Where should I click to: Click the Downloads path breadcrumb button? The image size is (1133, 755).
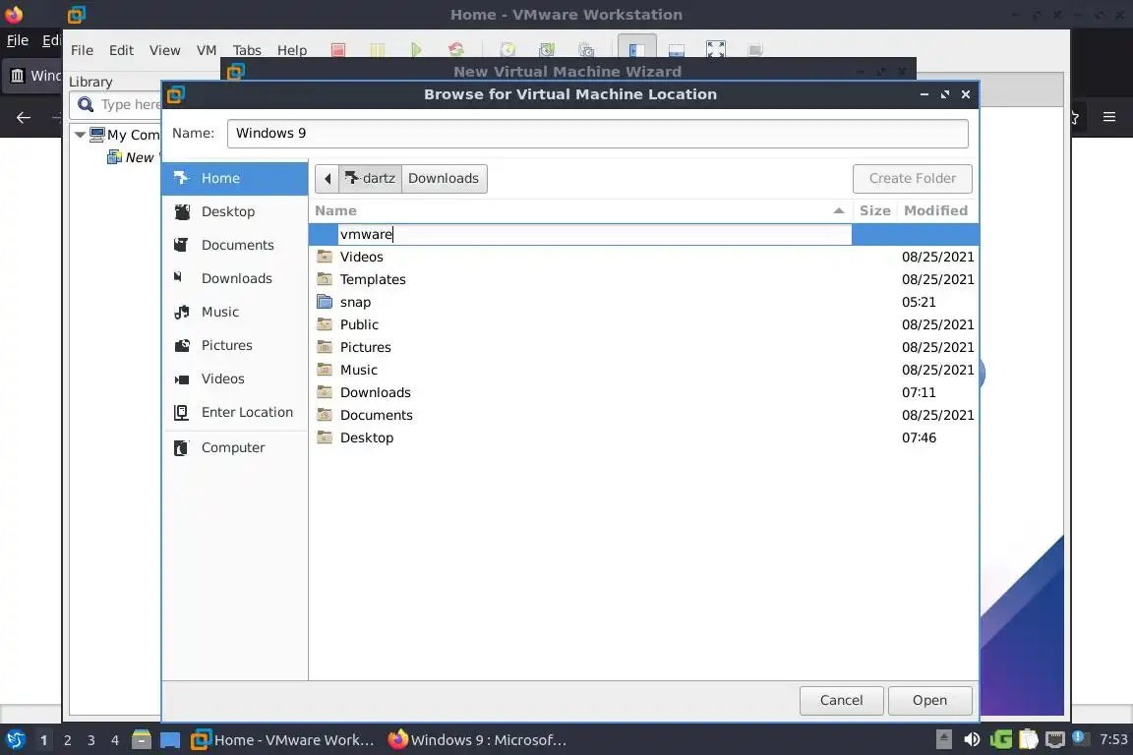pos(444,179)
